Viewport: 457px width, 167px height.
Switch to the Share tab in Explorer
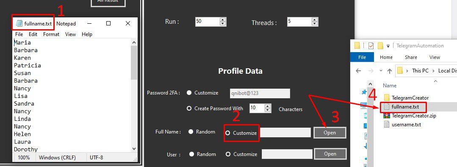tap(411, 57)
